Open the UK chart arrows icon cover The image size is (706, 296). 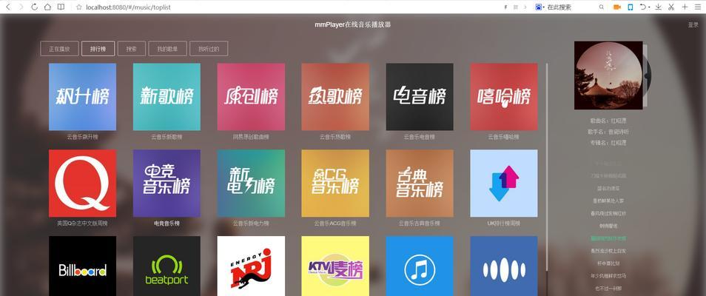[x=504, y=184]
